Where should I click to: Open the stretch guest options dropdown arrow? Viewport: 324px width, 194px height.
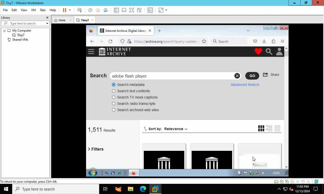point(166,10)
